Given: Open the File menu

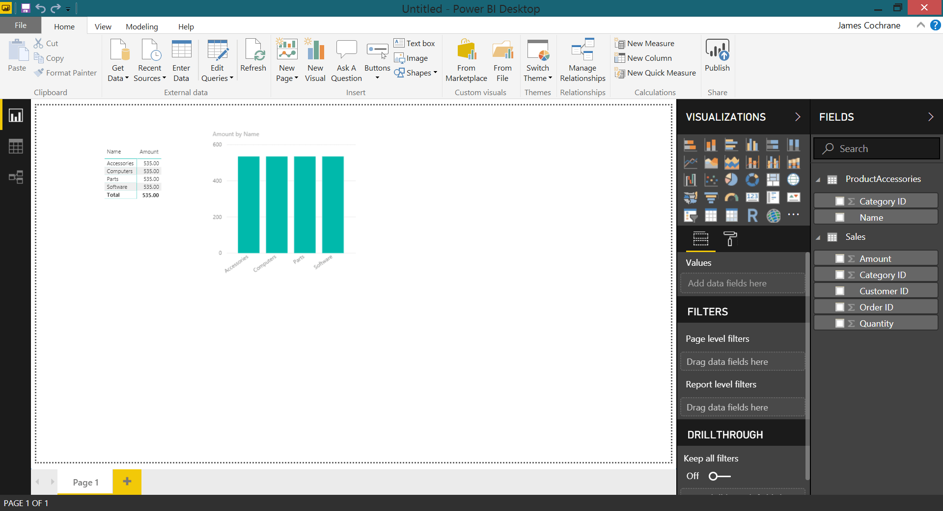Looking at the screenshot, I should pyautogui.click(x=21, y=25).
